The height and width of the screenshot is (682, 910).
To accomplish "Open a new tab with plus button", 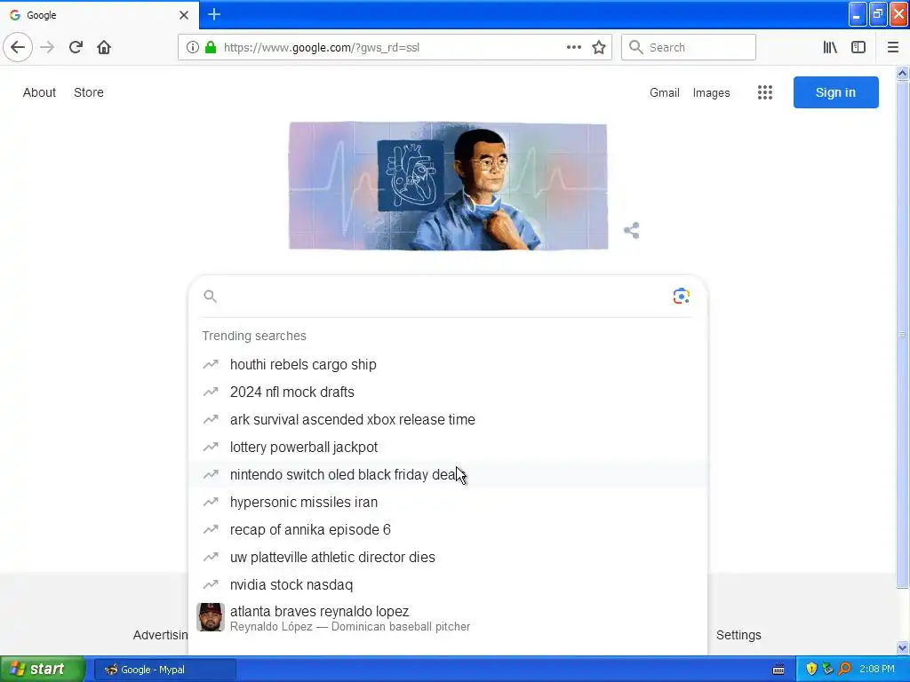I will point(214,14).
